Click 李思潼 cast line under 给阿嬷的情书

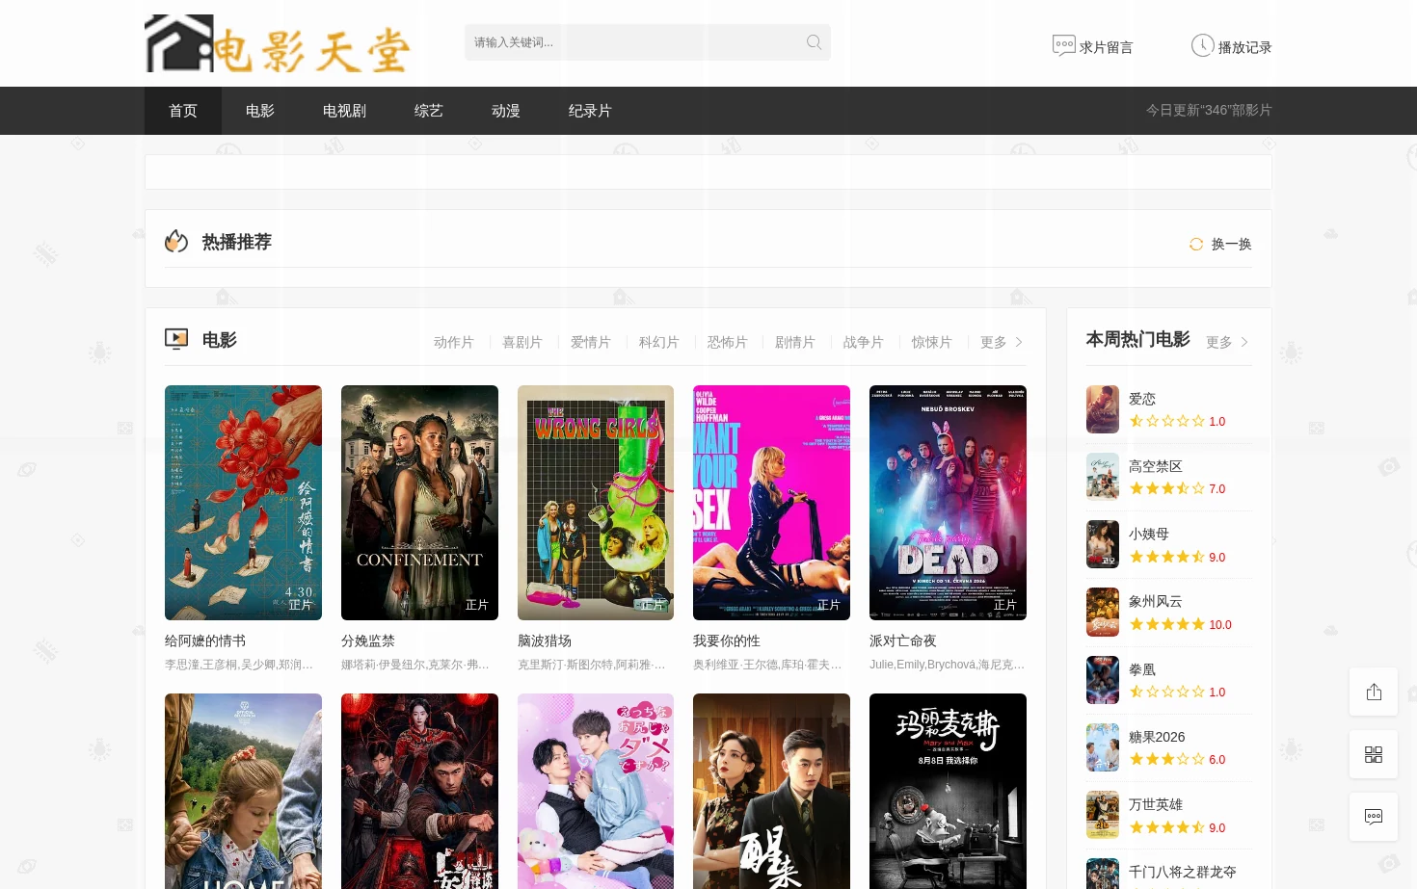click(239, 665)
